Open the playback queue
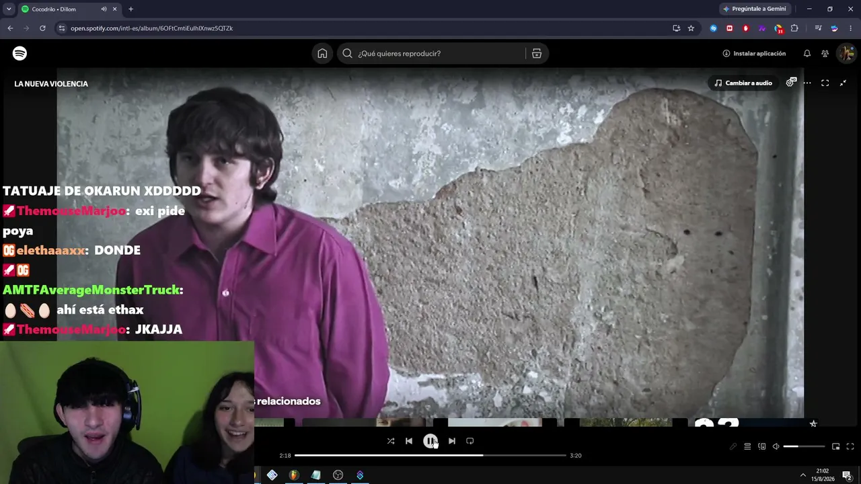The image size is (861, 484). 747,446
